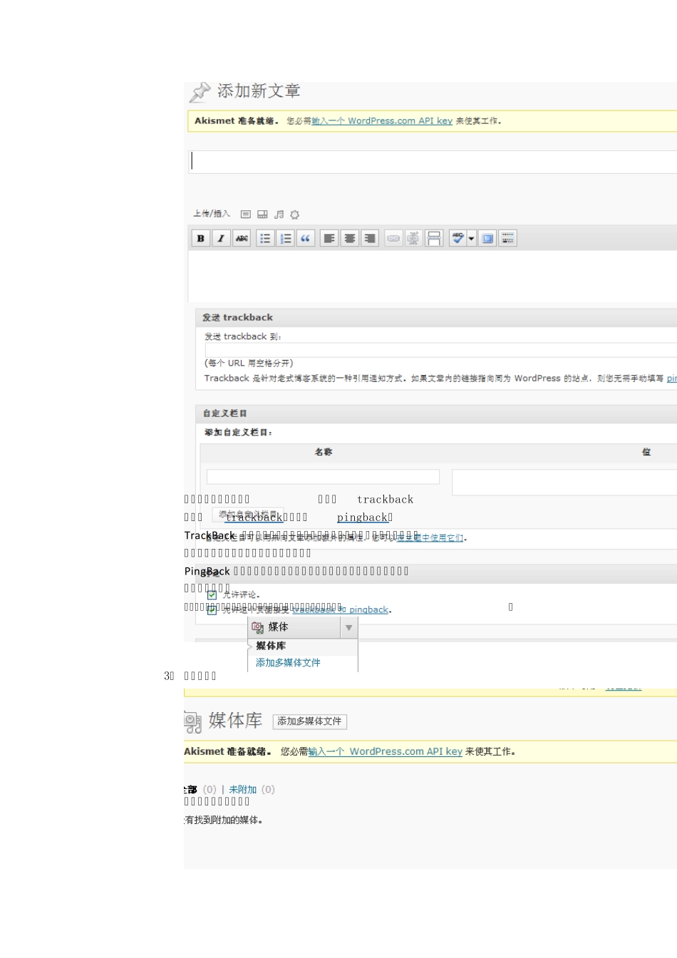The image size is (677, 958).
Task: Insert an ordered numbered list
Action: tap(285, 239)
